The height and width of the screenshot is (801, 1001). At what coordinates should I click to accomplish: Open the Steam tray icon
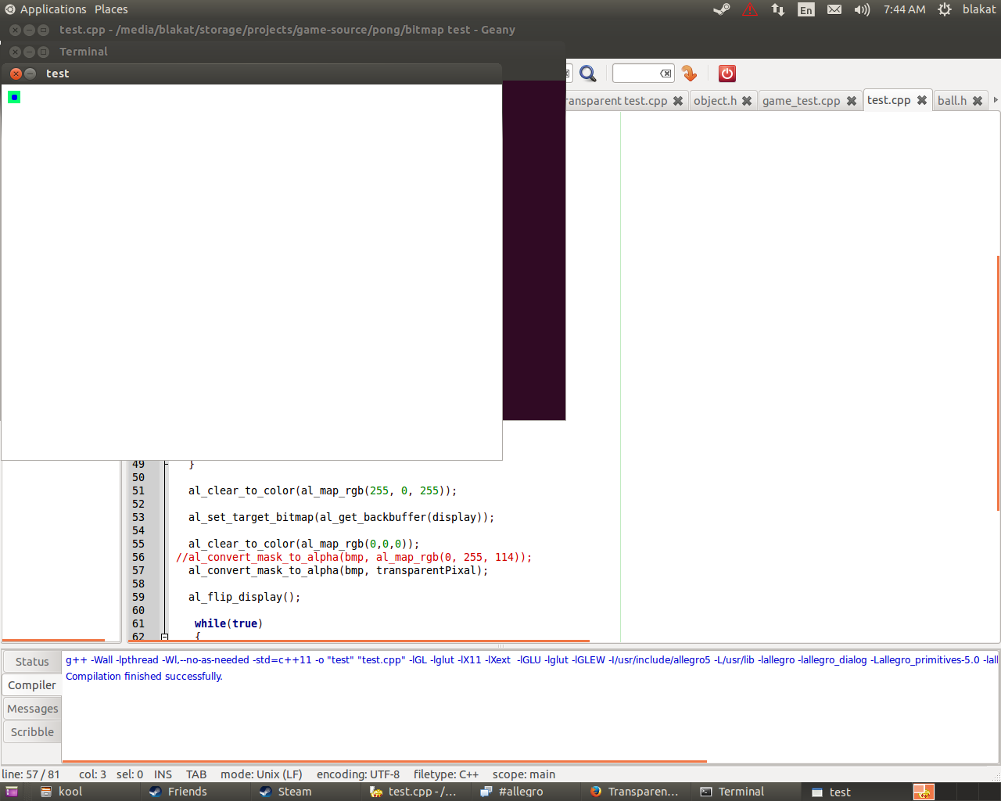coord(721,9)
